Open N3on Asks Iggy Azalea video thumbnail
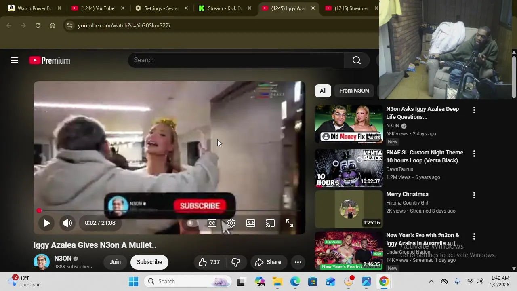This screenshot has width=517, height=291. point(349,124)
